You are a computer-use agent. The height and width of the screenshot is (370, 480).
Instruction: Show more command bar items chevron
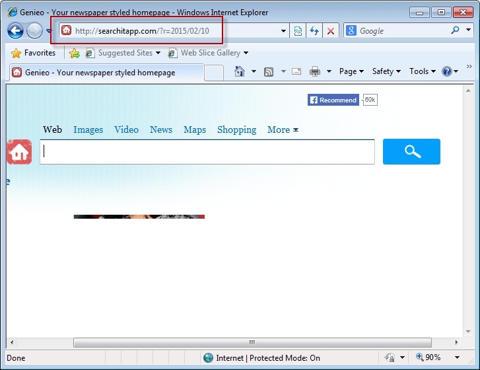tap(469, 66)
